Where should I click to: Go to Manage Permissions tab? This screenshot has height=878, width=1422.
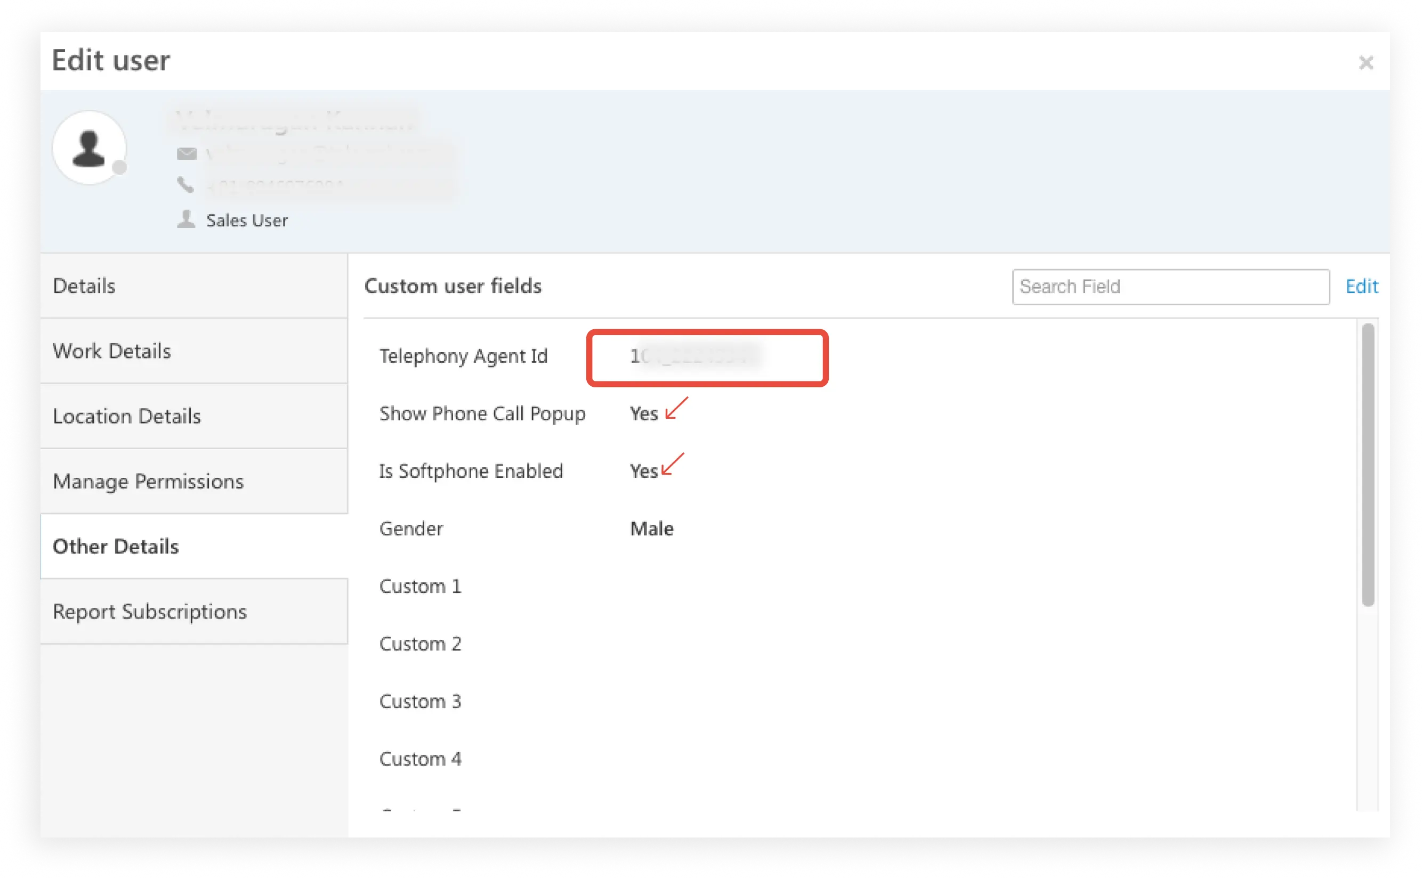tap(194, 481)
